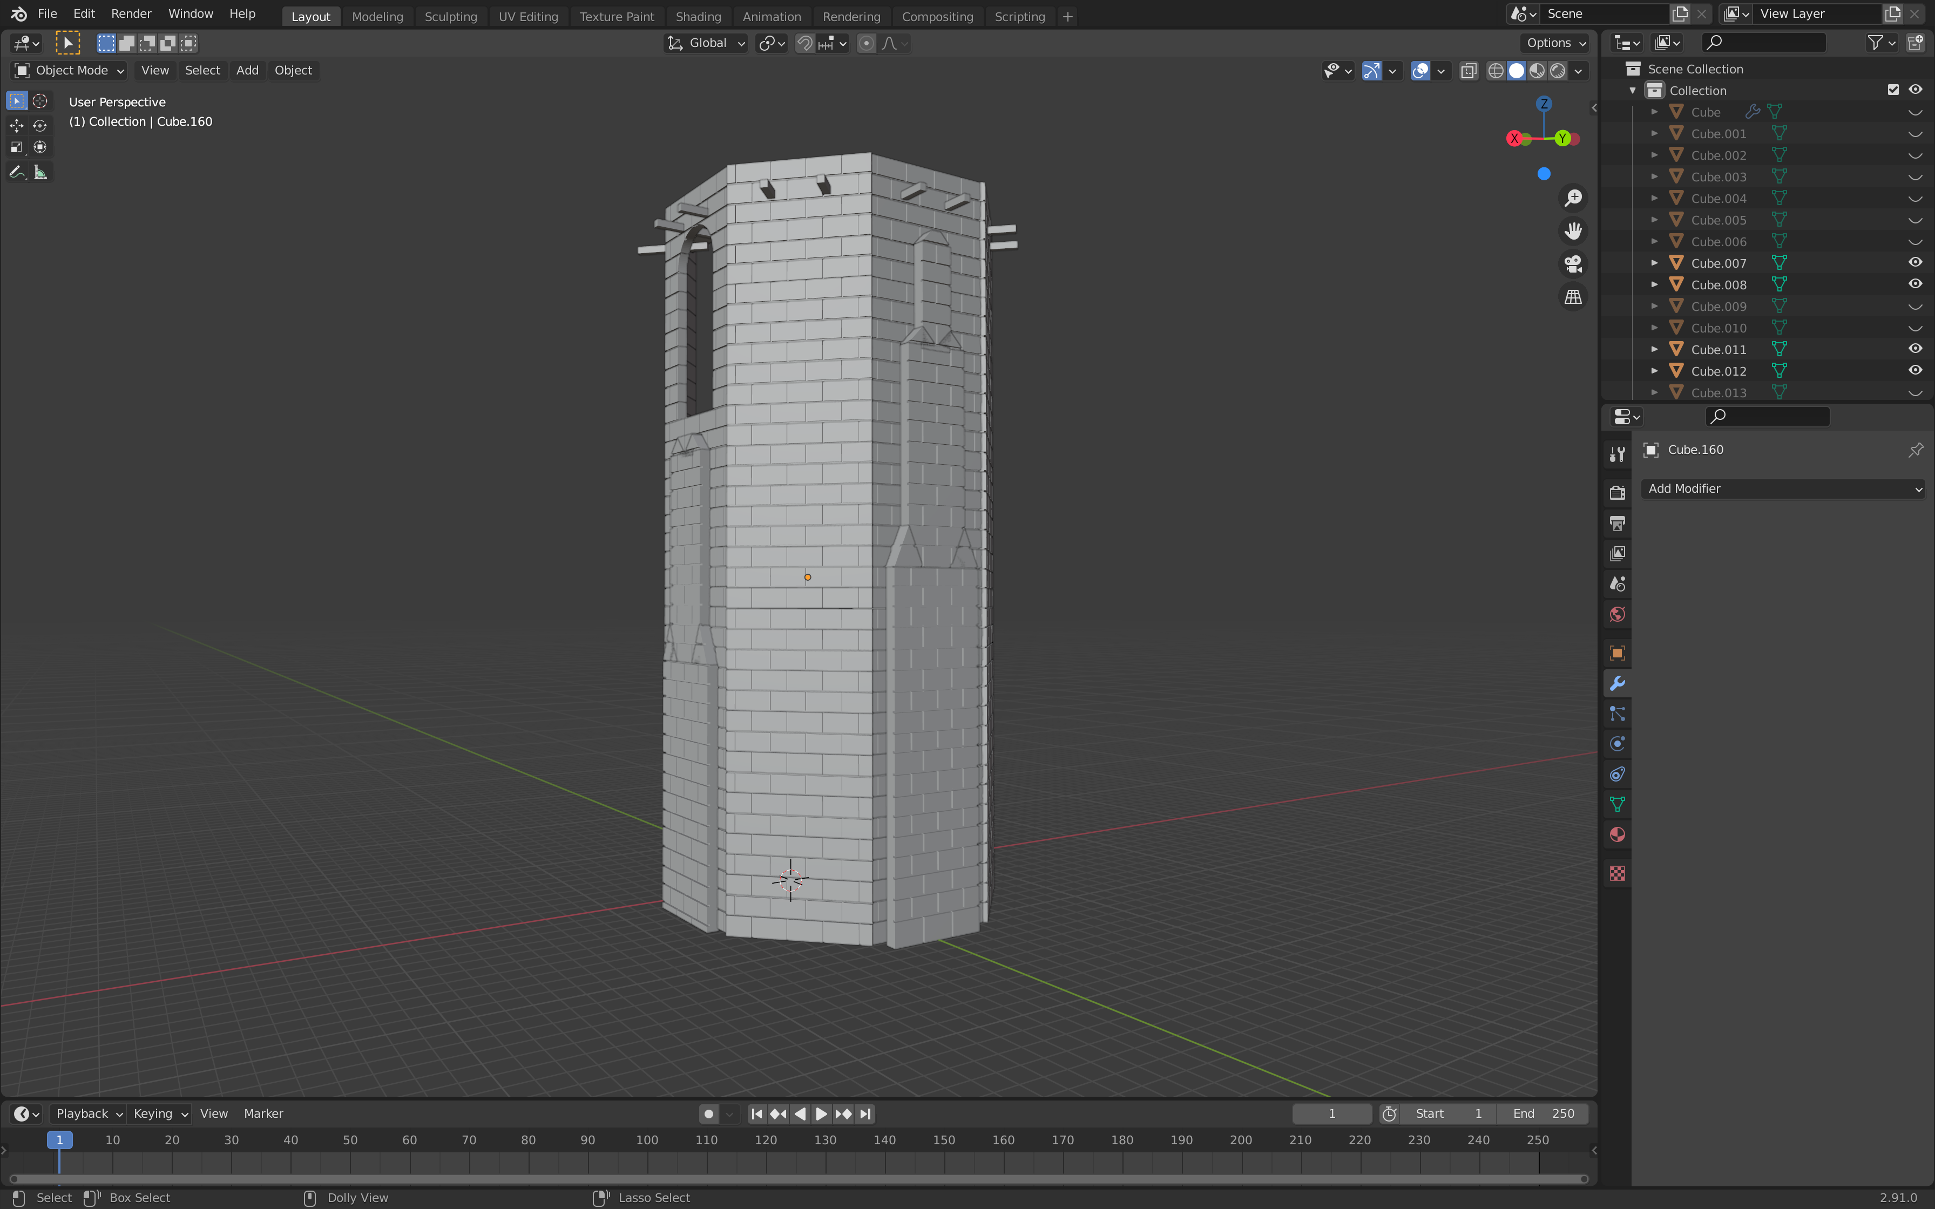This screenshot has width=1935, height=1209.
Task: Hide Cube.012 with its eye icon
Action: pyautogui.click(x=1915, y=370)
